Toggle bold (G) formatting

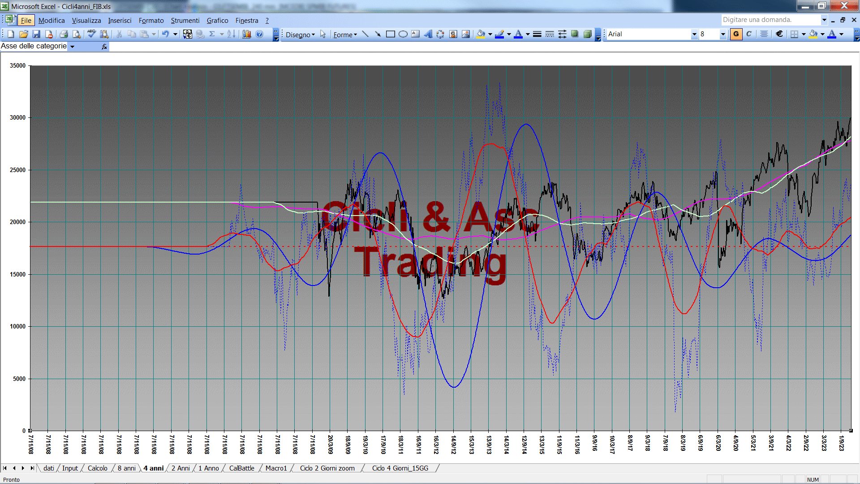point(736,34)
